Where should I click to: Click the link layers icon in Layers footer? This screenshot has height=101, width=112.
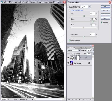pos(69,100)
